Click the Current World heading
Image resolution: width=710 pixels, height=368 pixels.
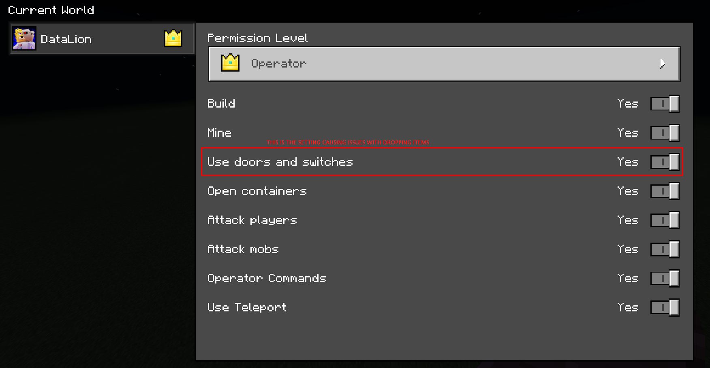coord(51,10)
